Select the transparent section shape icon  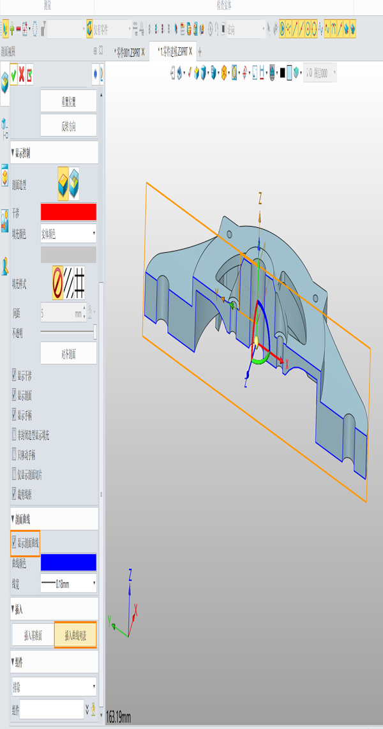[74, 184]
